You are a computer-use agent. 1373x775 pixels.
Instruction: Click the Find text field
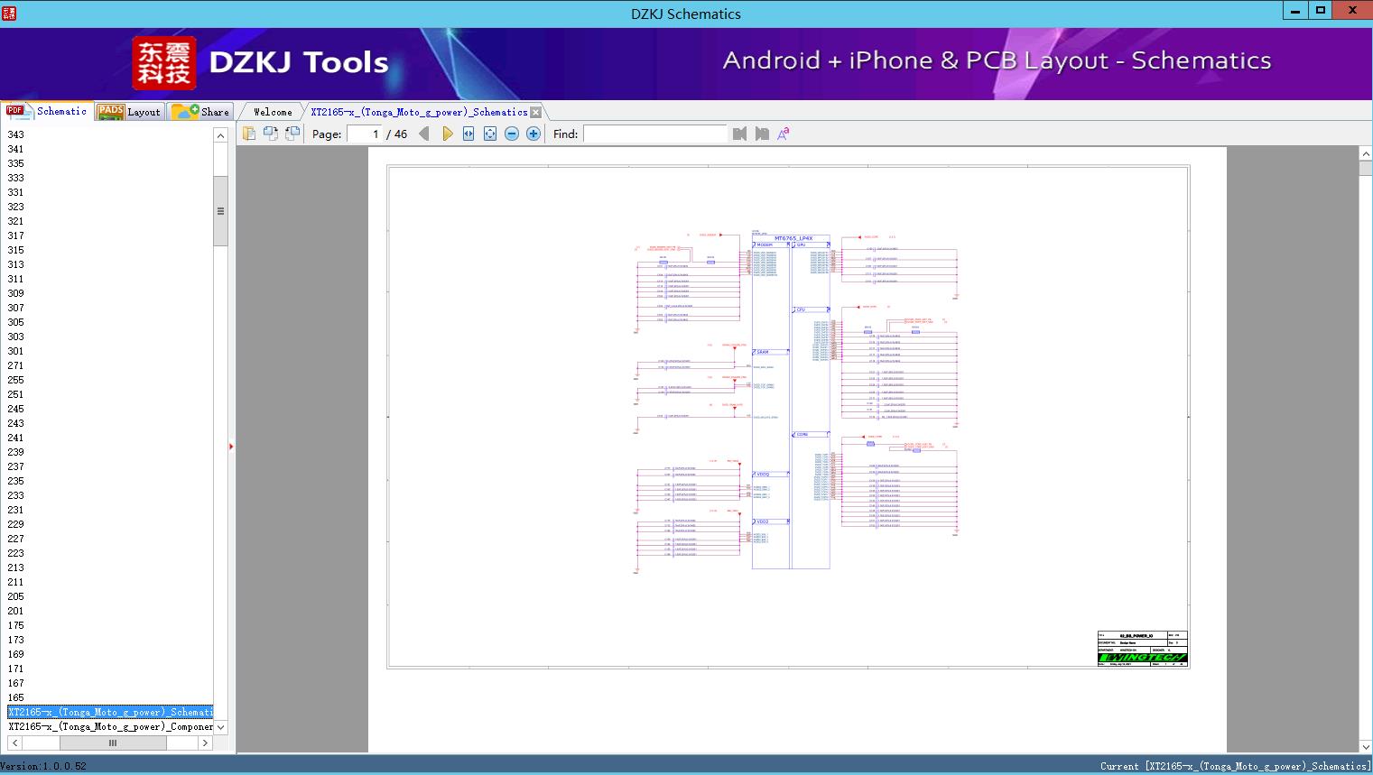tap(654, 134)
